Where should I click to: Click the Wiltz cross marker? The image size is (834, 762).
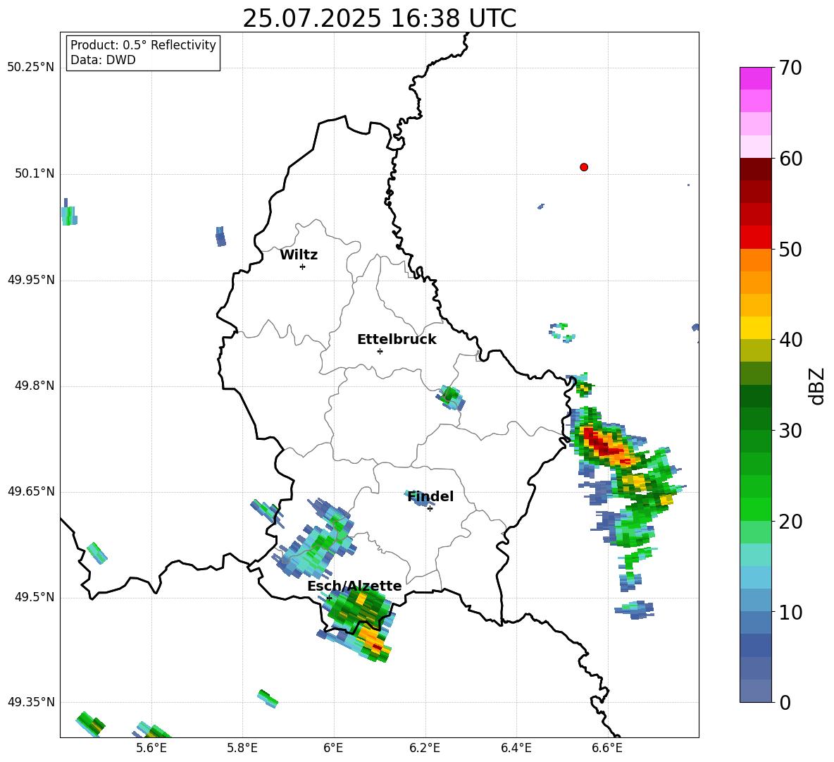[x=302, y=266]
